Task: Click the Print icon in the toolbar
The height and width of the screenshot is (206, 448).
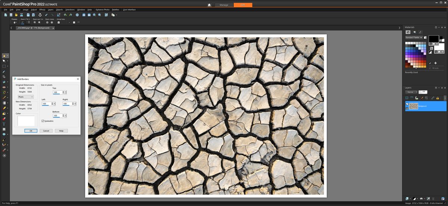Action: coord(40,15)
